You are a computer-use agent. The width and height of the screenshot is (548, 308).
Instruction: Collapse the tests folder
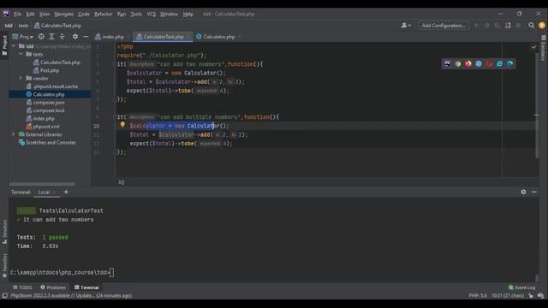pyautogui.click(x=21, y=54)
